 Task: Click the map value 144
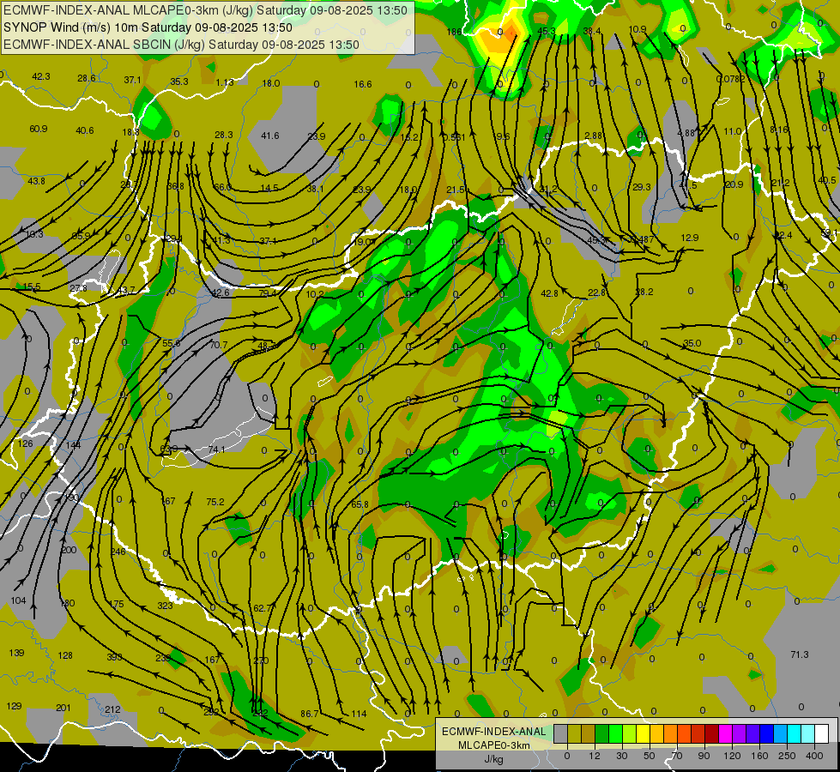point(74,444)
